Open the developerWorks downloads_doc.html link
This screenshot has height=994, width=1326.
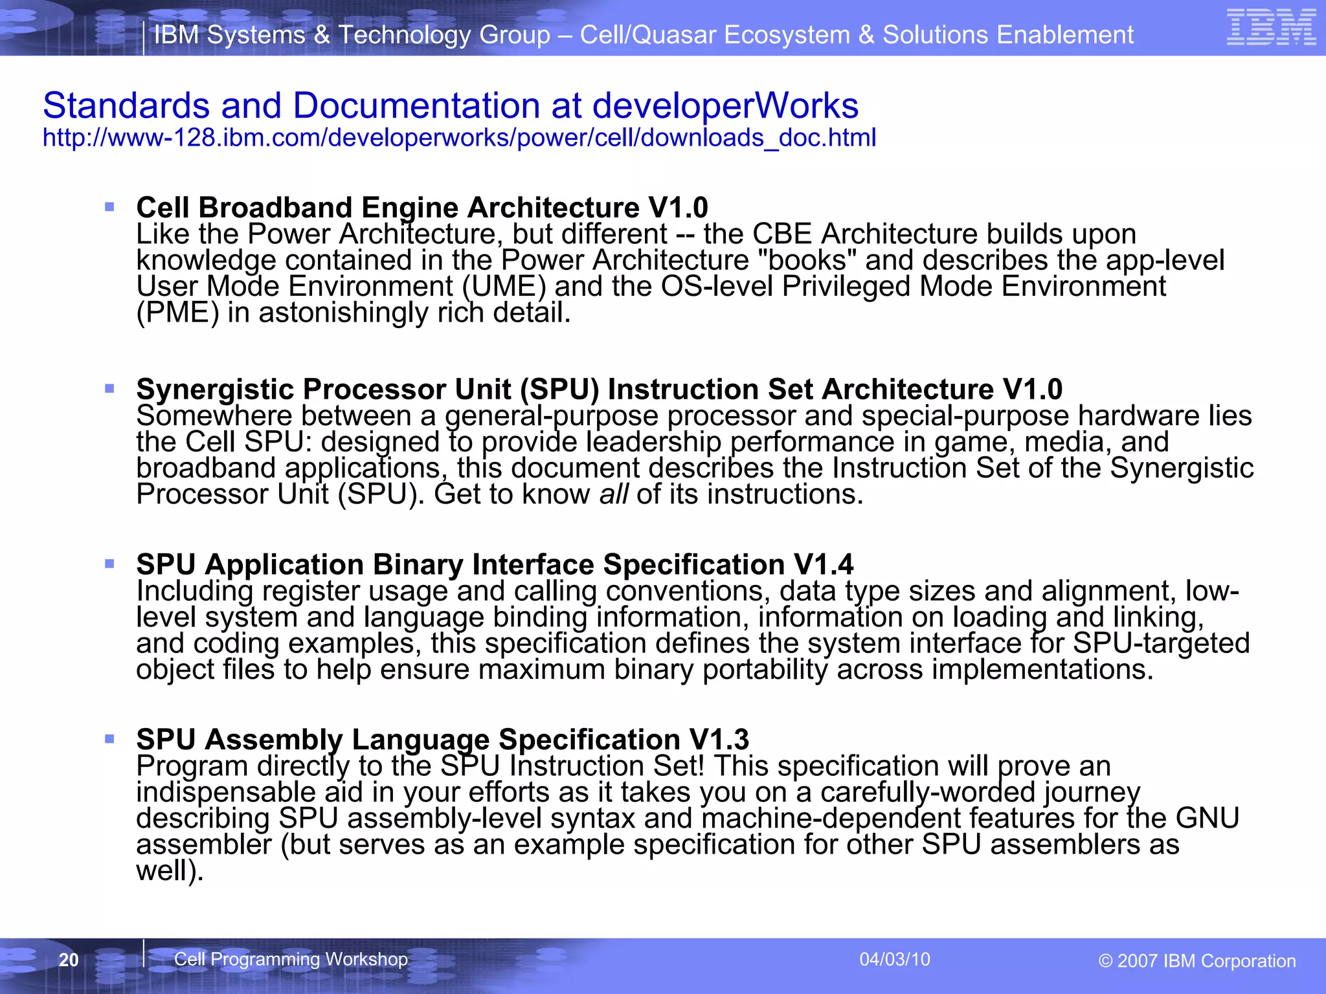pos(459,138)
